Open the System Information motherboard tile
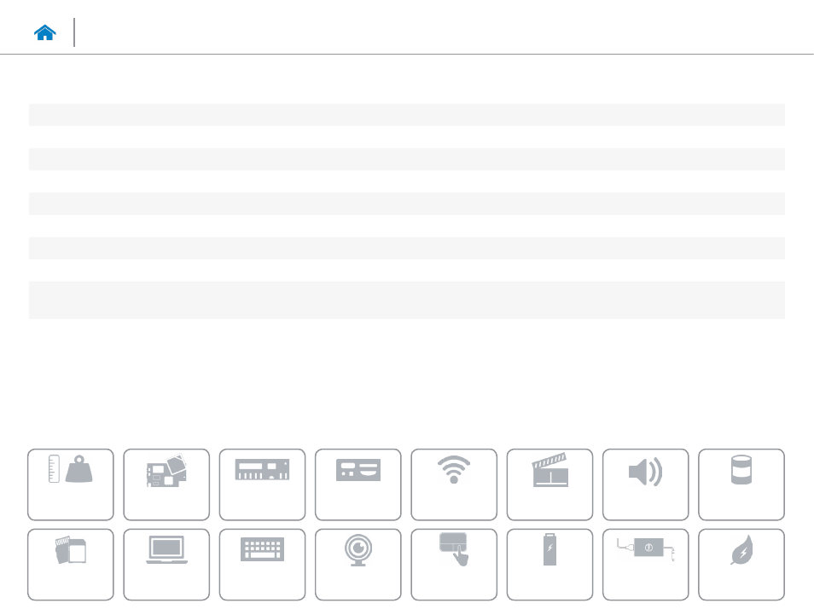The image size is (814, 615). [166, 484]
